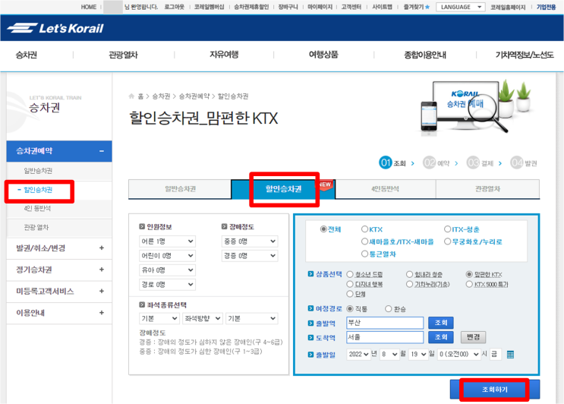Screen dimensions: 564x404
Task: Click 조회 button next to 출발역
Action: pyautogui.click(x=440, y=323)
